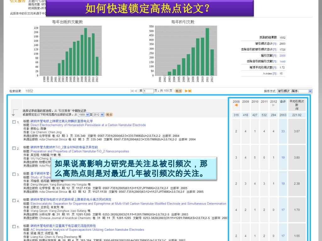
Task: Open total citations link 17 for record 5
Action: (x=283, y=236)
